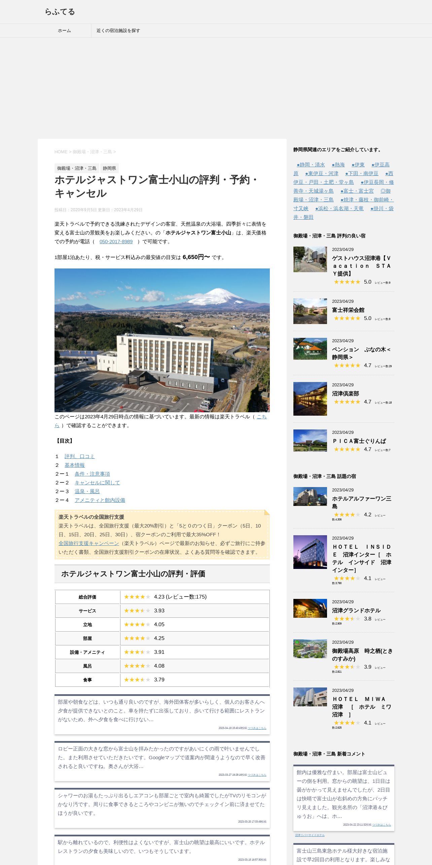Open HOTEL INSIDE 沼津インター listing title
Screen dimensions: 432x865
(362, 558)
